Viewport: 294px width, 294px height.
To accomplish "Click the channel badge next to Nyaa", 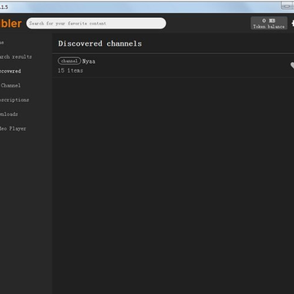I will click(69, 61).
